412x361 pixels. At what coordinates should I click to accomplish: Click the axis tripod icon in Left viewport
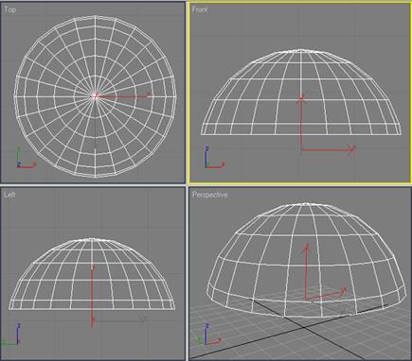11,335
